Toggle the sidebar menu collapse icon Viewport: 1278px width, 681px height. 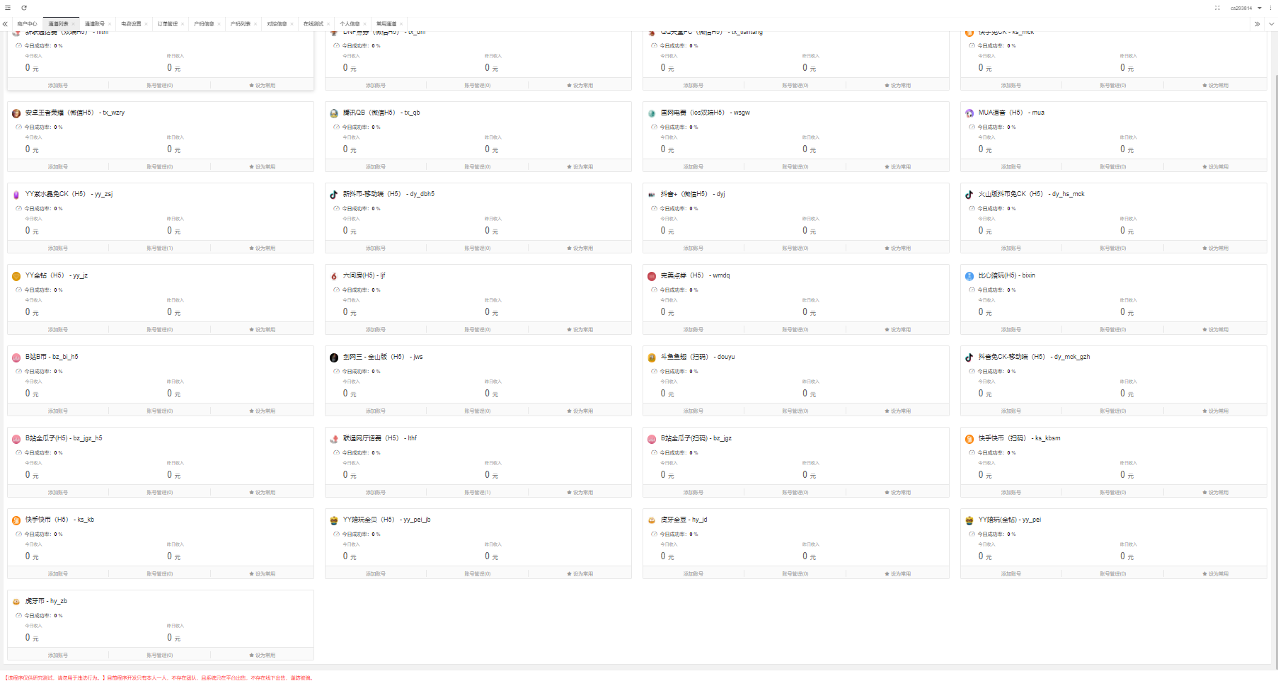pos(8,8)
